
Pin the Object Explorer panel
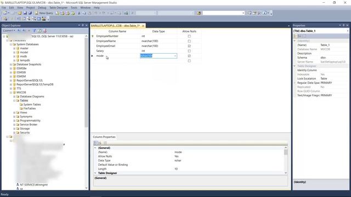[x=83, y=25]
